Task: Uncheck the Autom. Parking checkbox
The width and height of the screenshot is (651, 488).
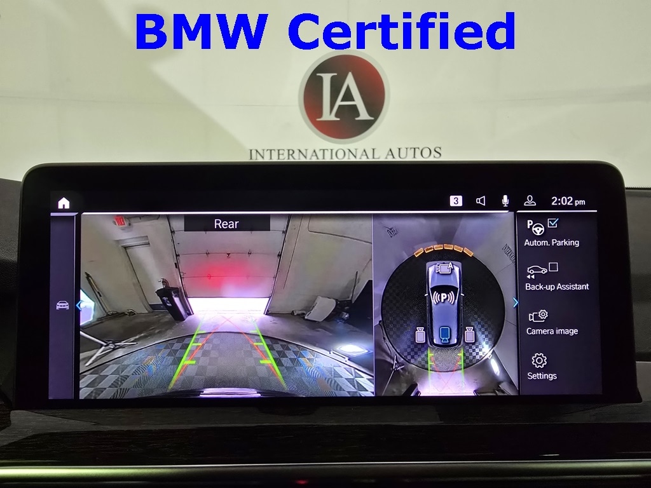Action: 552,224
